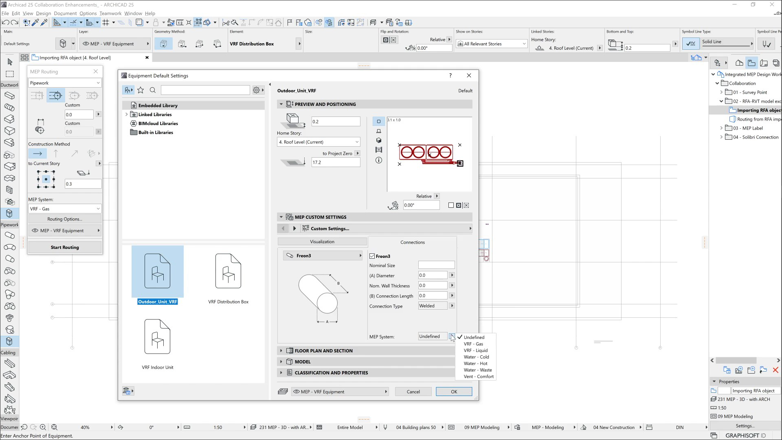
Task: Open the MEP System VRF - Gas dropdown
Action: [x=64, y=209]
